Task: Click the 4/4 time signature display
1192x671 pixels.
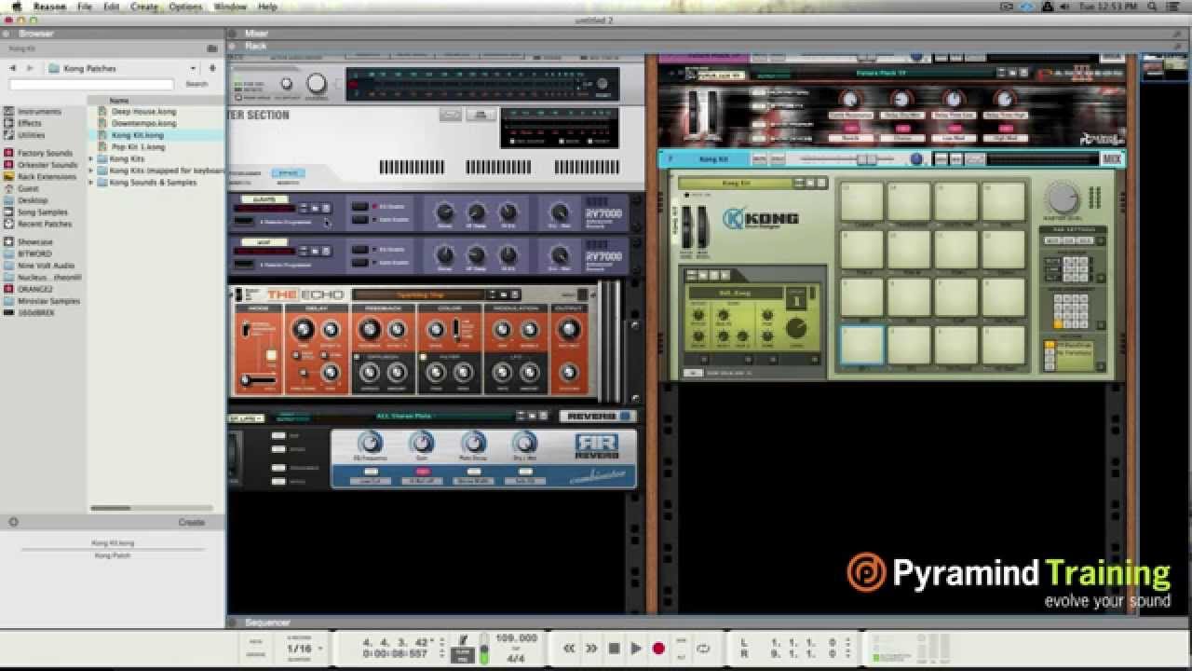Action: 517,657
